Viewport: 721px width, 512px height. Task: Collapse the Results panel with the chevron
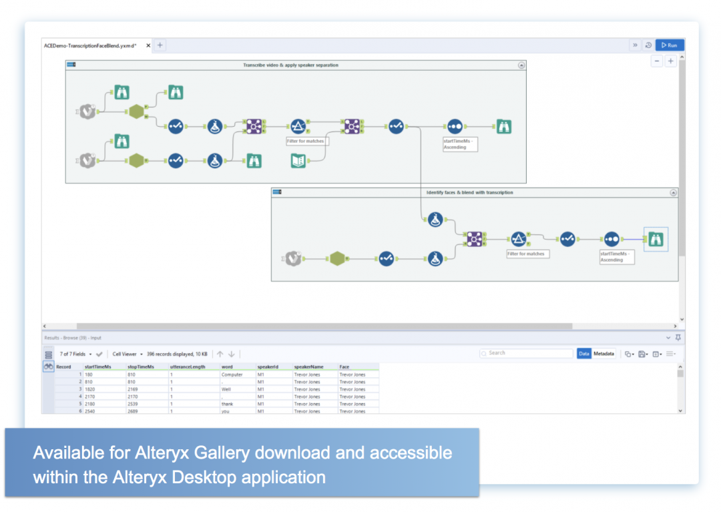(x=668, y=338)
